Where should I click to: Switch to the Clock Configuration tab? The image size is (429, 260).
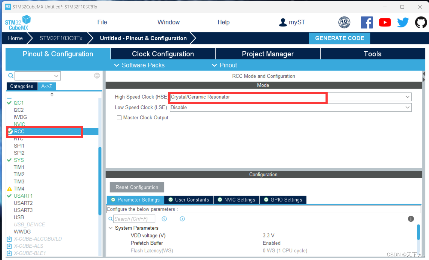click(x=163, y=54)
